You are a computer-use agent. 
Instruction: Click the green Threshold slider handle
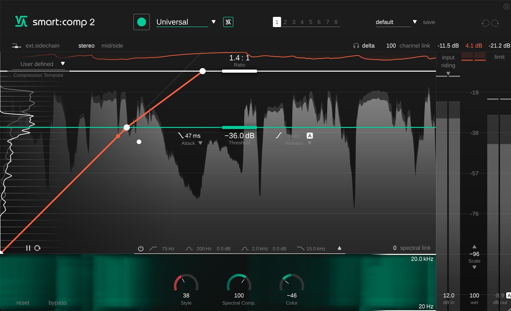tap(239, 128)
